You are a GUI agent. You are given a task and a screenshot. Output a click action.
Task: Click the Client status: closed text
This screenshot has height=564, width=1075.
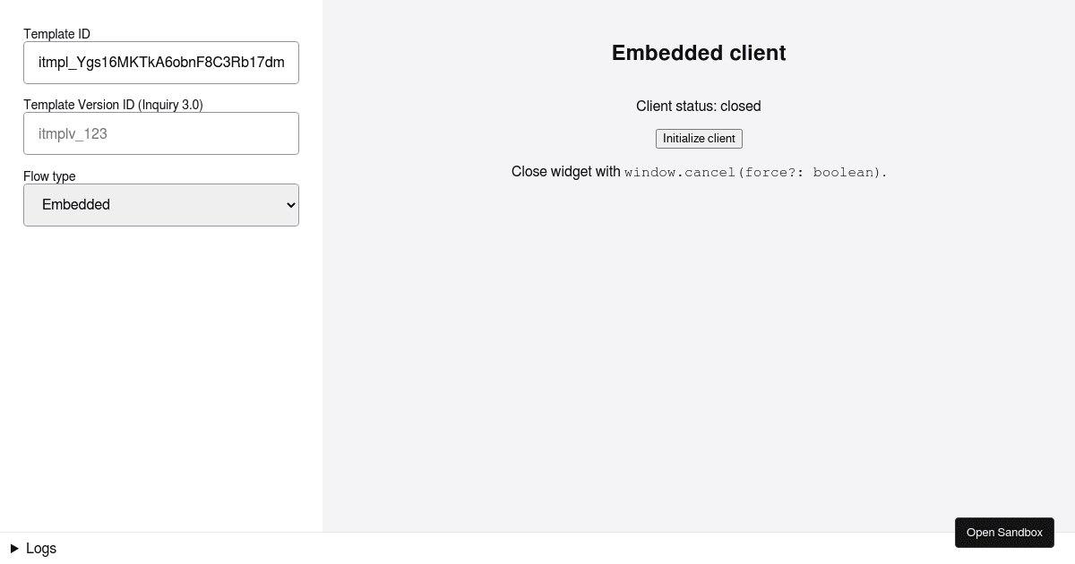(699, 107)
